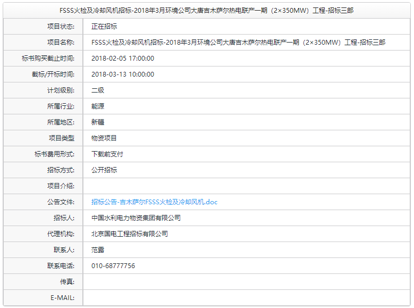Open the 招标公告-吉木萨尔FSSS火检及冷却风机.doc link
Screen dimensions: 414x308
click(154, 202)
